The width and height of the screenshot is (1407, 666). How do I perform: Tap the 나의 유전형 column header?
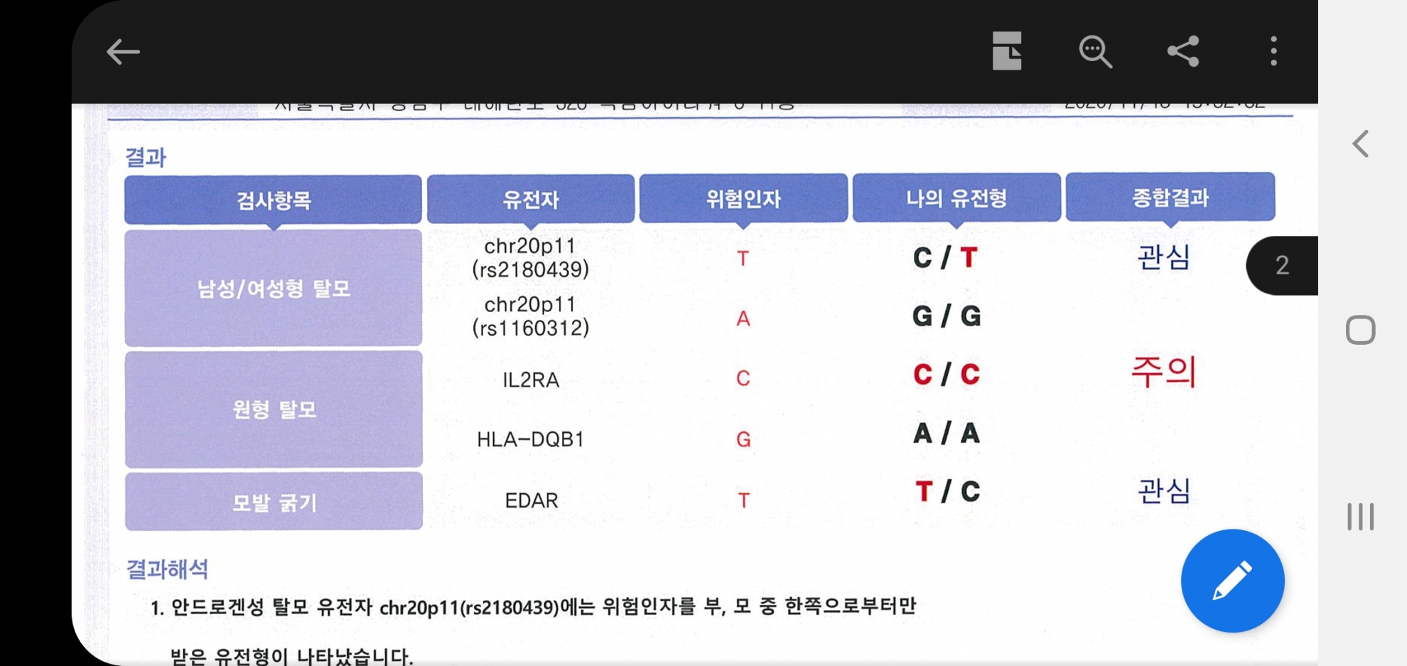tap(956, 198)
